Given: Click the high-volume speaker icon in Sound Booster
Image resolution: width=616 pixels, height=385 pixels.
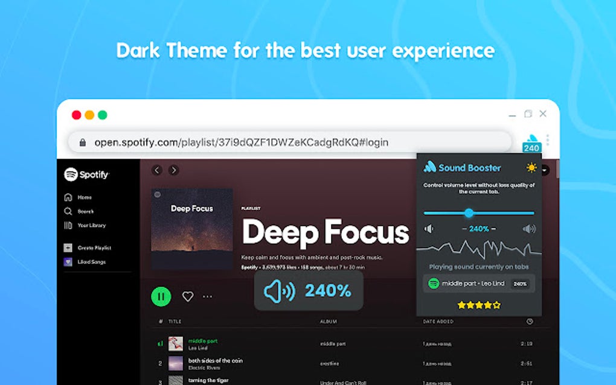Looking at the screenshot, I should [x=529, y=229].
